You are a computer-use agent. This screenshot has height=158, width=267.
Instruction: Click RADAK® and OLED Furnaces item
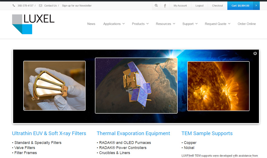[x=125, y=143]
